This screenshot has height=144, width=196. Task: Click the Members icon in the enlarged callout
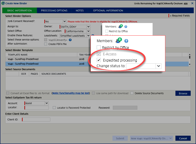[118, 41]
